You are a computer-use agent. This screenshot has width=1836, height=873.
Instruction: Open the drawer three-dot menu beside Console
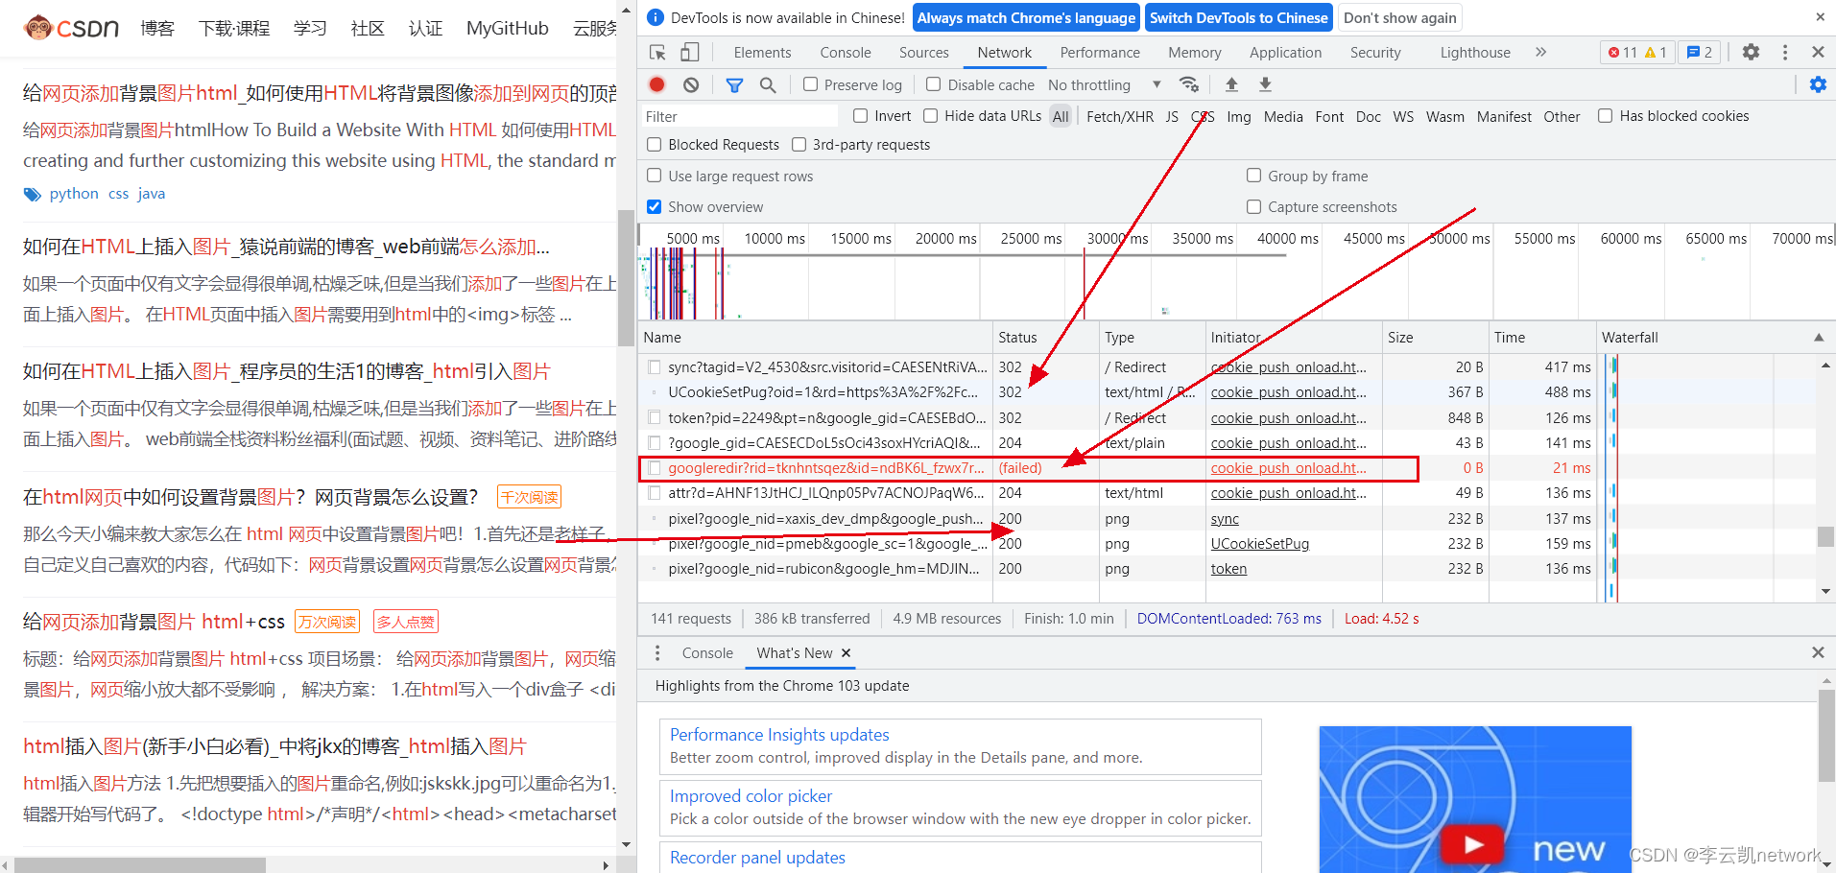[657, 652]
